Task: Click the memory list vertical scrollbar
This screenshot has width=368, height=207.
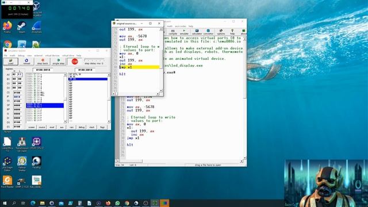Action: [65, 98]
